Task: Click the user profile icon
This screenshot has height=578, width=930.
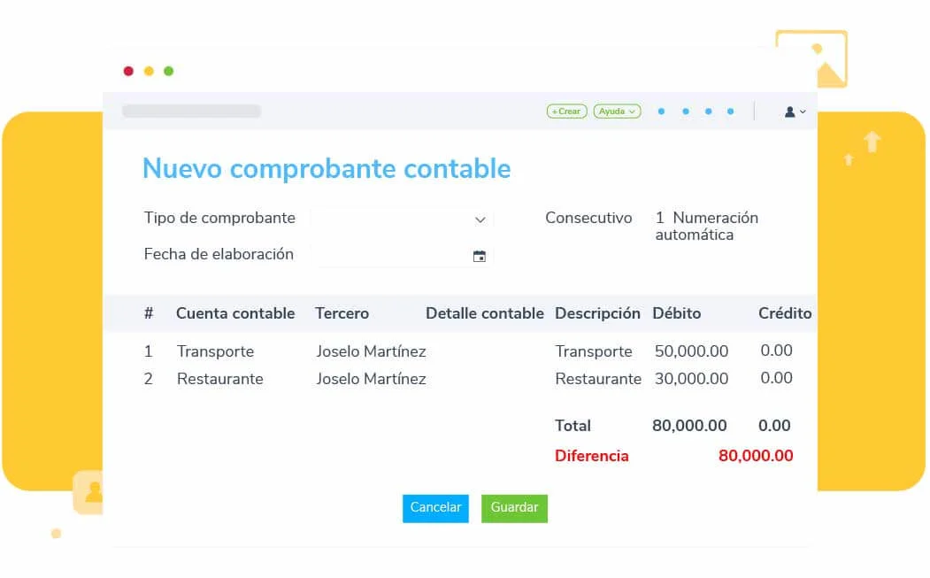Action: tap(788, 111)
